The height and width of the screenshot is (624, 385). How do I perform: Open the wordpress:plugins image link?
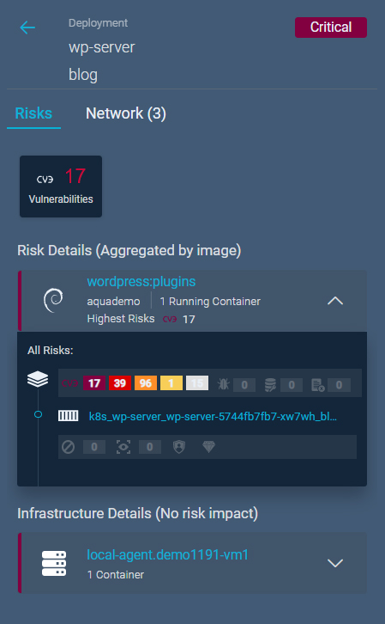click(141, 281)
